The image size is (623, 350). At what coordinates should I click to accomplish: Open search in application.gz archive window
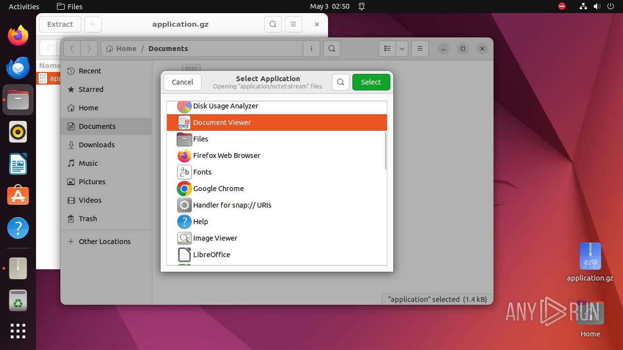(x=273, y=24)
